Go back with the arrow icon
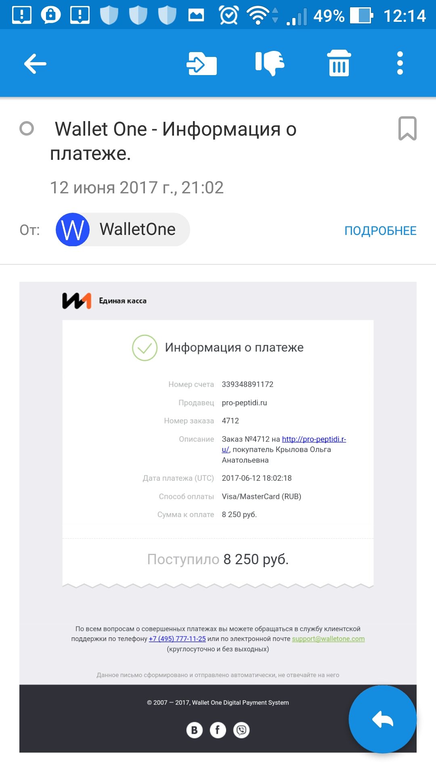Screen dimensions: 436x775 [35, 63]
